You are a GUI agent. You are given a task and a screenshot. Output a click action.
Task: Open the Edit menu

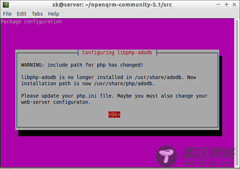tap(21, 14)
